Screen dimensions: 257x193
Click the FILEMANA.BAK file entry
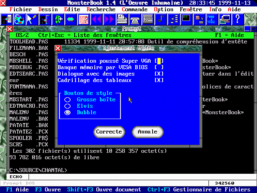tap(29, 48)
